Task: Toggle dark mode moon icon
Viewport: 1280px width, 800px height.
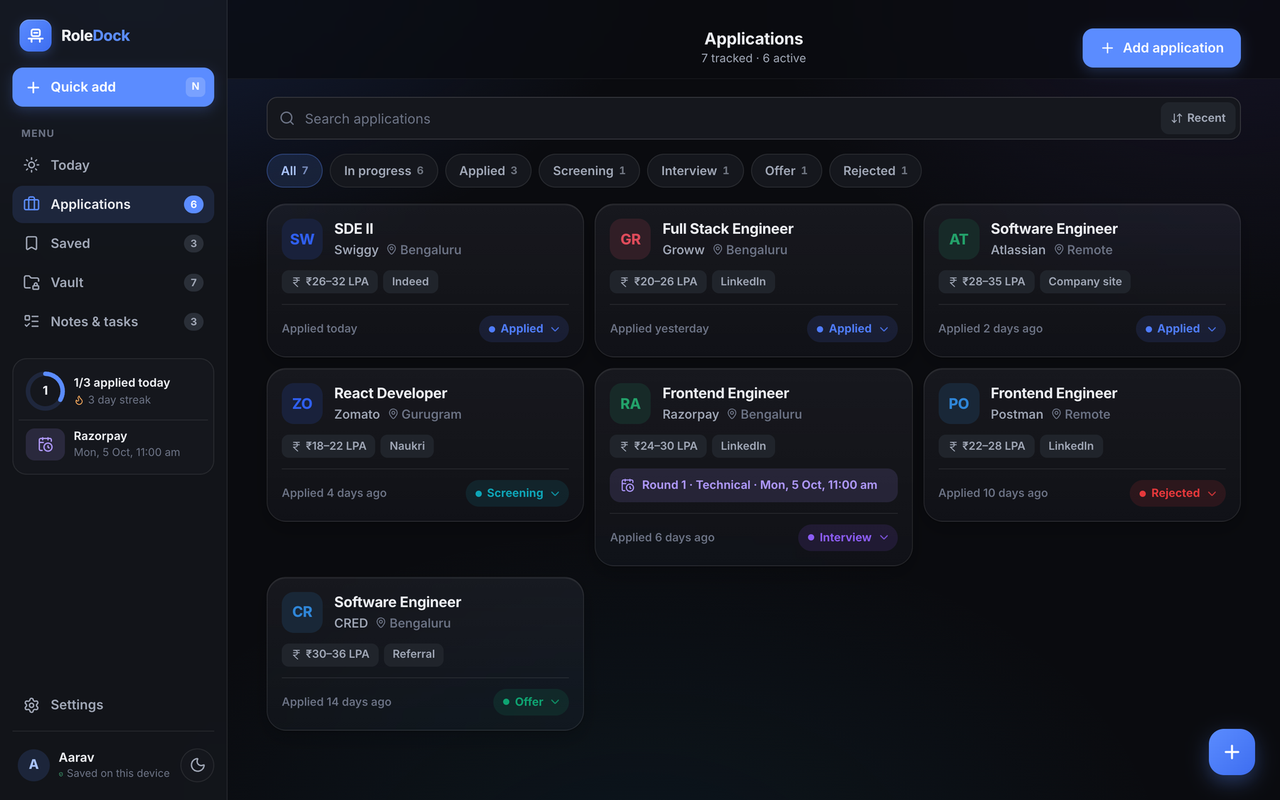Action: 197,765
